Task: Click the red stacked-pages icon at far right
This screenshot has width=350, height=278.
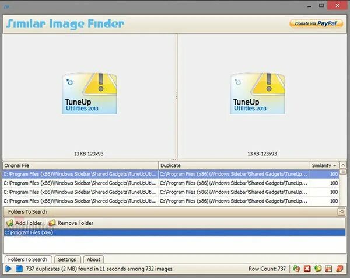Action: [x=339, y=269]
